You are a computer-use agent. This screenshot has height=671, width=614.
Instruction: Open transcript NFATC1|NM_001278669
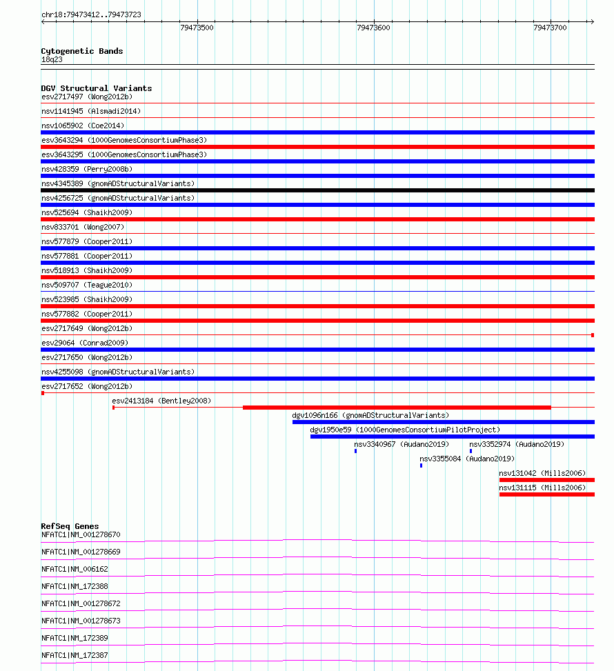click(x=81, y=552)
